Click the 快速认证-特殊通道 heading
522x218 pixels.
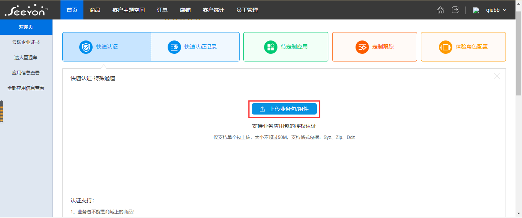click(x=93, y=78)
